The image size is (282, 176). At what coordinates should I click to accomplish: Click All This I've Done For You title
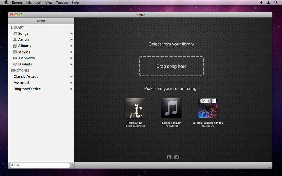pyautogui.click(x=208, y=123)
